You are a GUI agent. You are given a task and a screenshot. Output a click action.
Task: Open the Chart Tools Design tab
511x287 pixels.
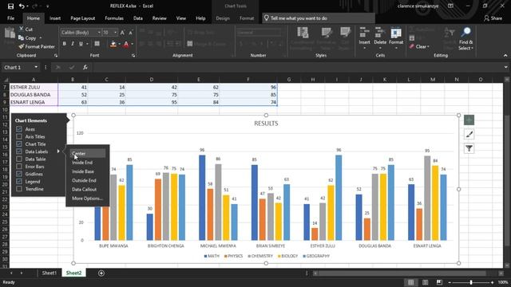(223, 18)
